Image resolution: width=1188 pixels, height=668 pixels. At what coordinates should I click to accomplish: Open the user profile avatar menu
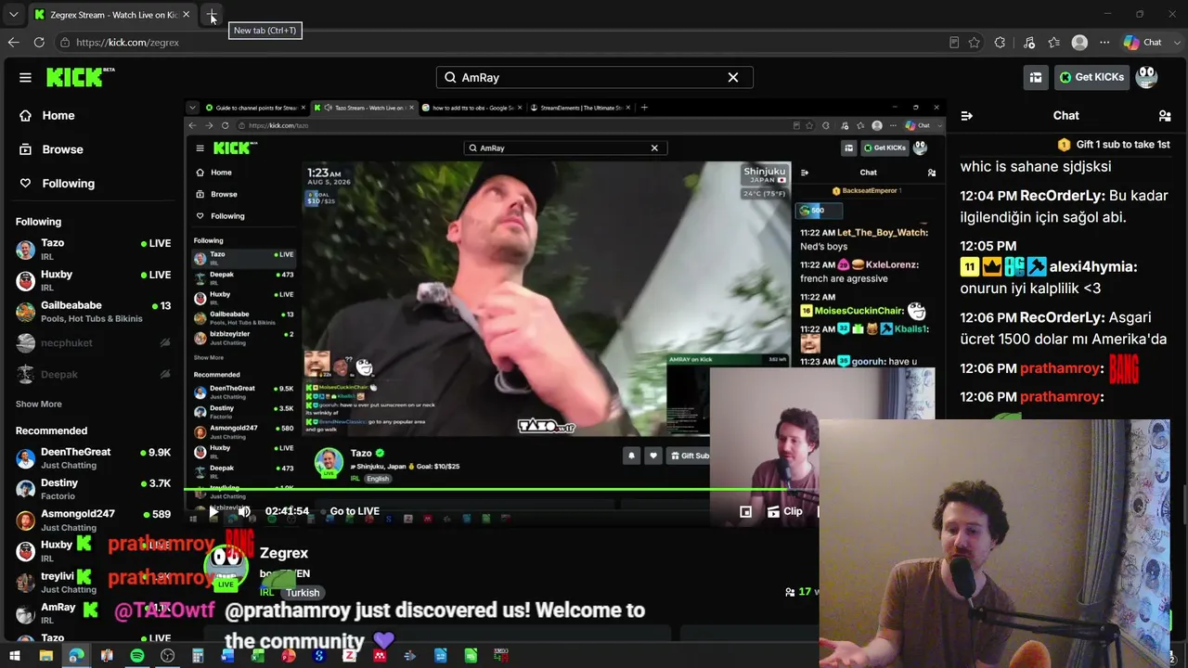[1147, 77]
